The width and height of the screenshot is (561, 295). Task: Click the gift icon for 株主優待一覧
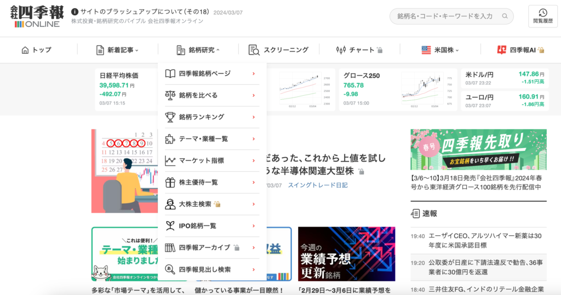[170, 182]
